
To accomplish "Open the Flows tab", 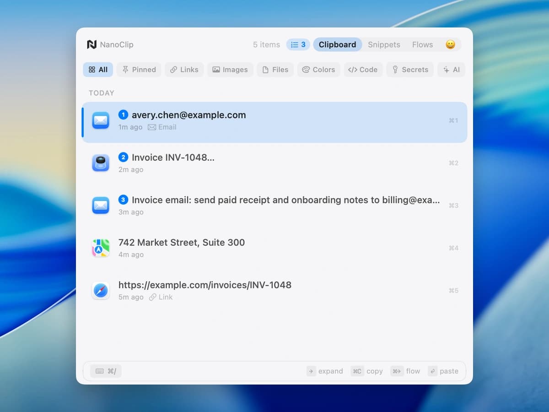I will pos(422,44).
